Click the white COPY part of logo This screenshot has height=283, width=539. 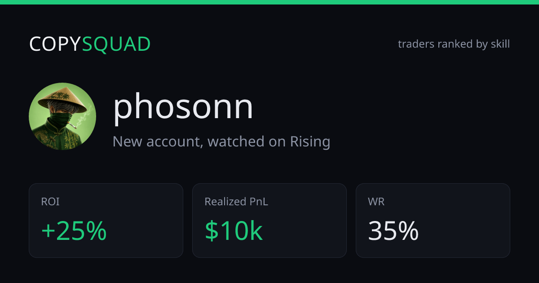coord(55,44)
